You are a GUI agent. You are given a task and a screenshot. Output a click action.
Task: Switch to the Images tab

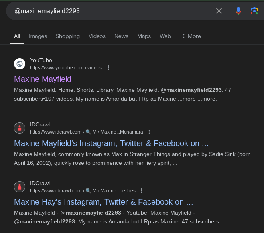38,36
